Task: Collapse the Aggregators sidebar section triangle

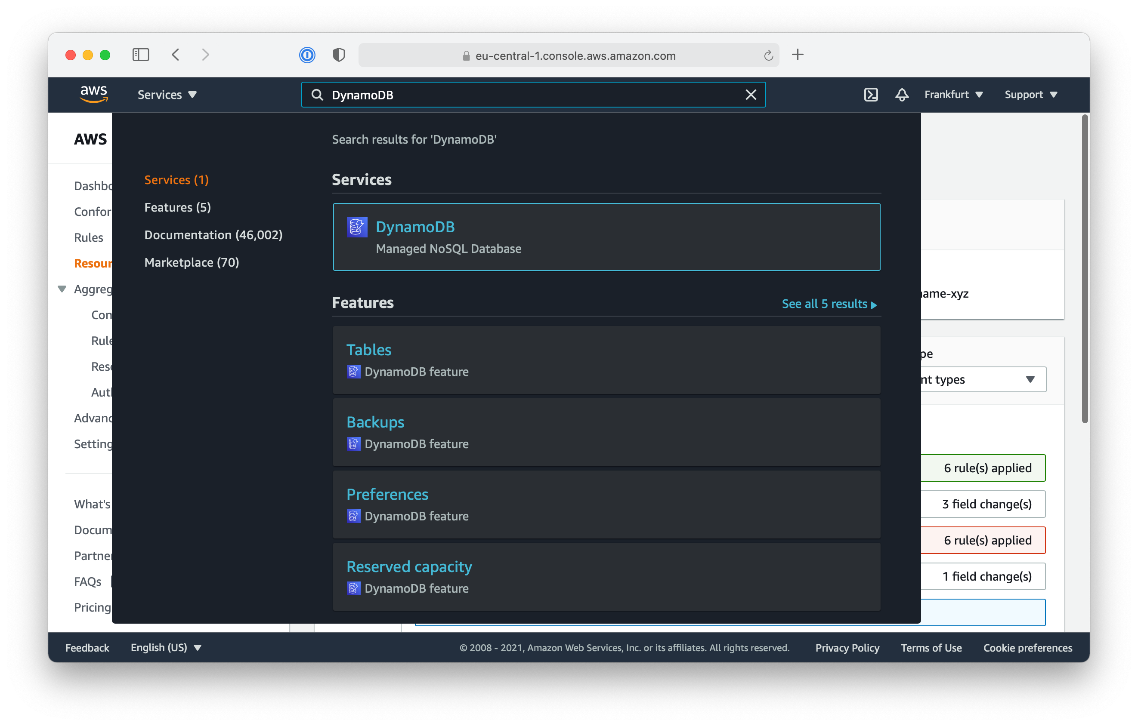Action: click(x=62, y=289)
